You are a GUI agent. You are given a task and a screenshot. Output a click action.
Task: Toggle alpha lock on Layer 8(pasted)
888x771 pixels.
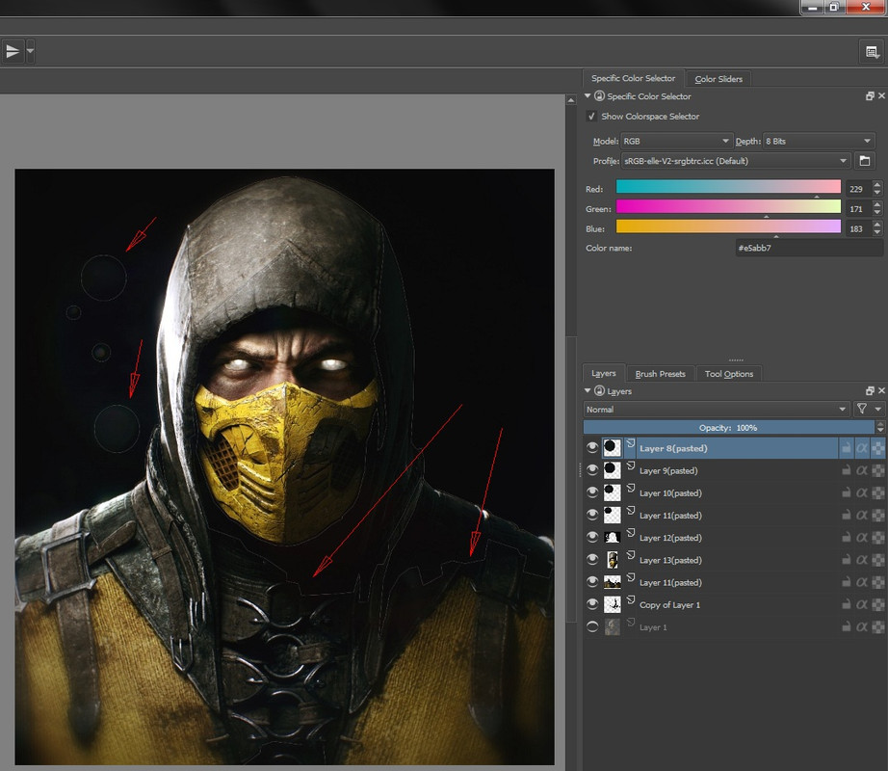tap(862, 448)
